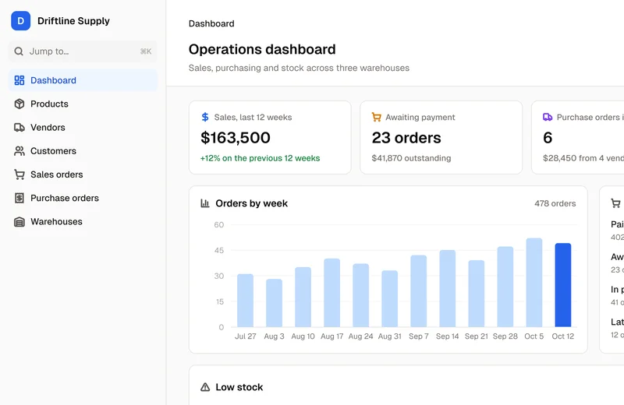
Task: Go to Vendors in the sidebar
Action: point(83,127)
